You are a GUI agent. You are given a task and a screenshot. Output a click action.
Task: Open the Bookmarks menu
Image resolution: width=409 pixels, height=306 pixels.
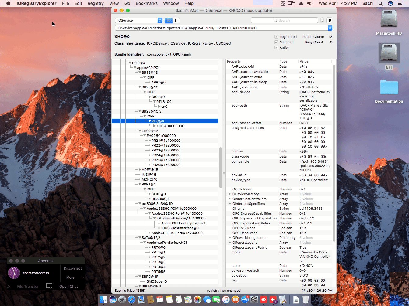[x=147, y=3]
